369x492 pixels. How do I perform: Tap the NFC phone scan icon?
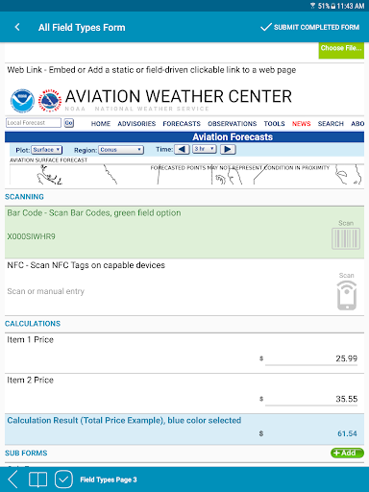tap(347, 295)
